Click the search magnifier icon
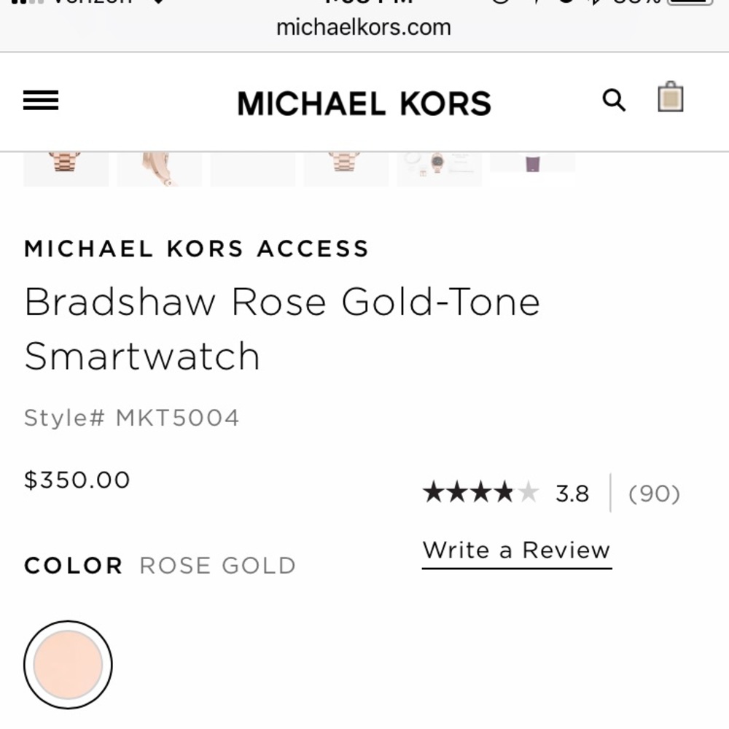729x729 pixels. 615,101
